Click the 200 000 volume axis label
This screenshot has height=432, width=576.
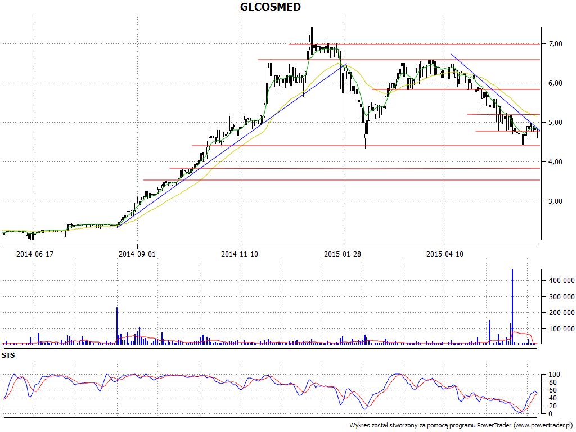pos(562,313)
